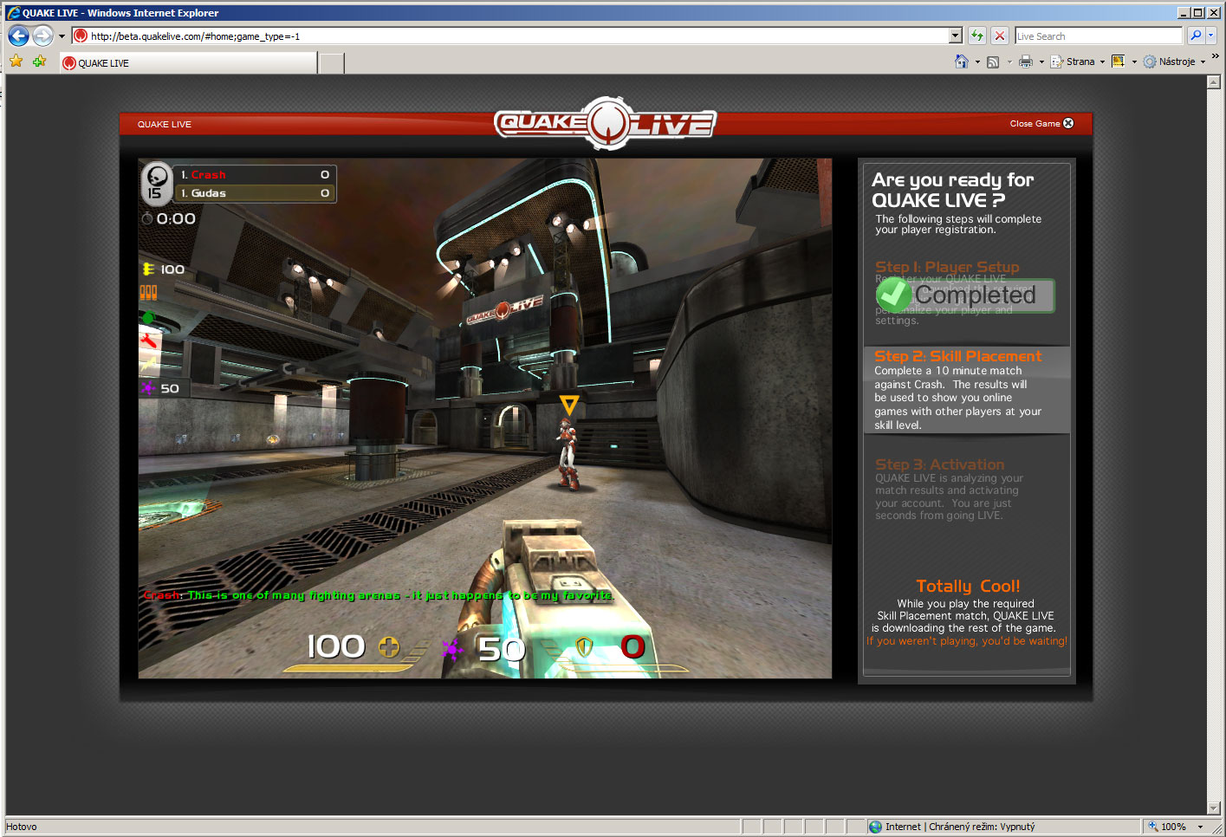The height and width of the screenshot is (837, 1226).
Task: Add to Favorites with star-plus icon
Action: [39, 62]
